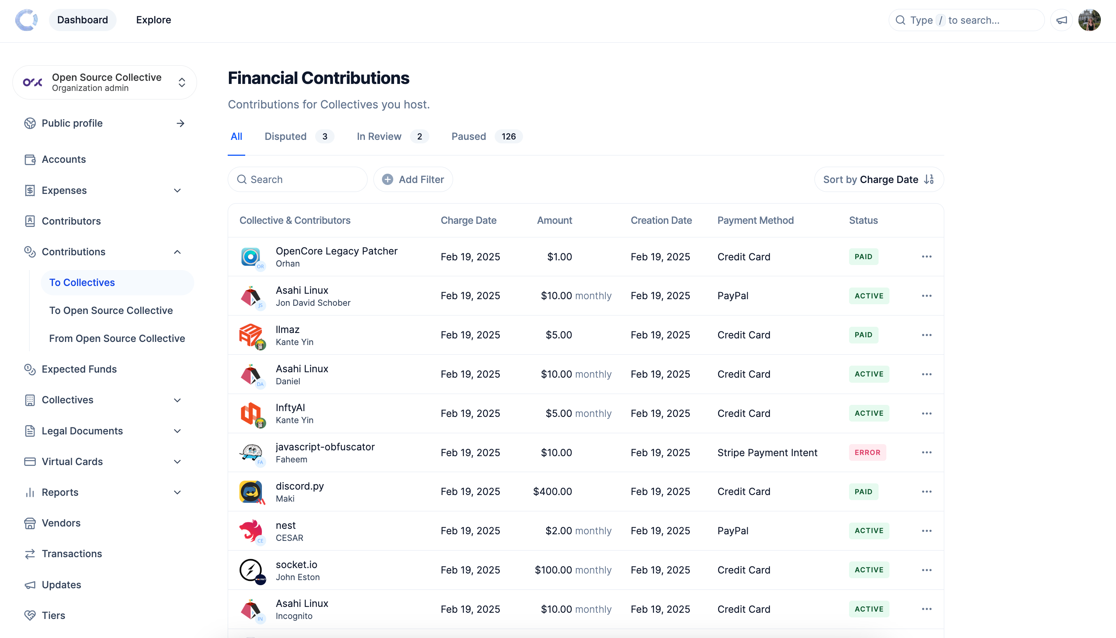Go to the Explore page
This screenshot has height=638, width=1116.
pos(153,20)
